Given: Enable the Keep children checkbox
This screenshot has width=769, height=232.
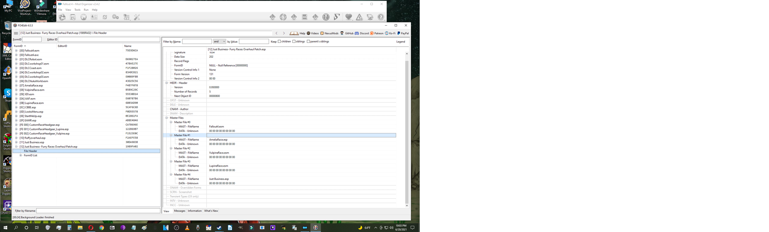Looking at the screenshot, I should (279, 41).
